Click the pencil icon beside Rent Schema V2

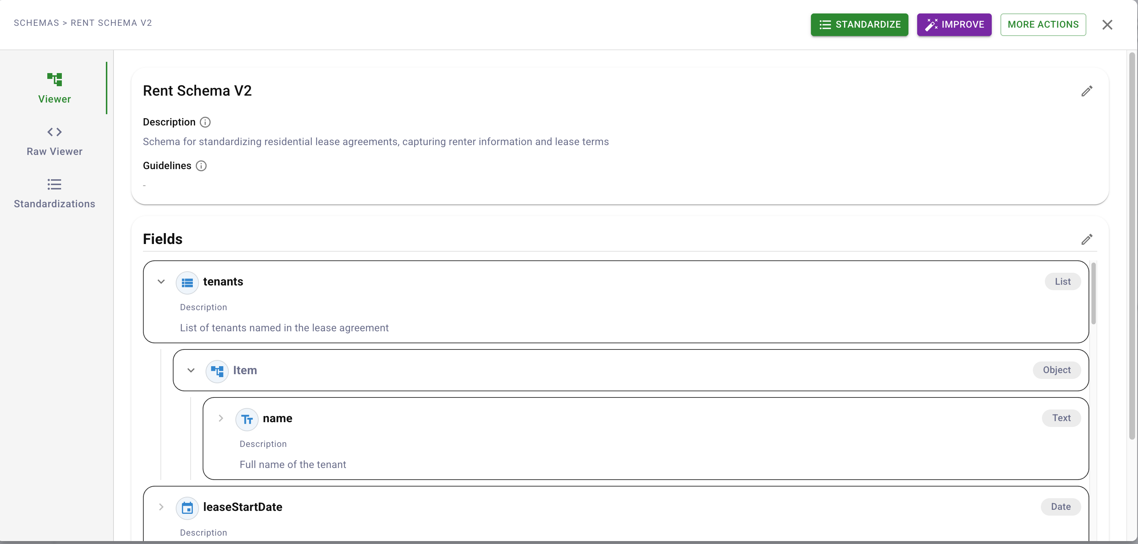point(1086,91)
